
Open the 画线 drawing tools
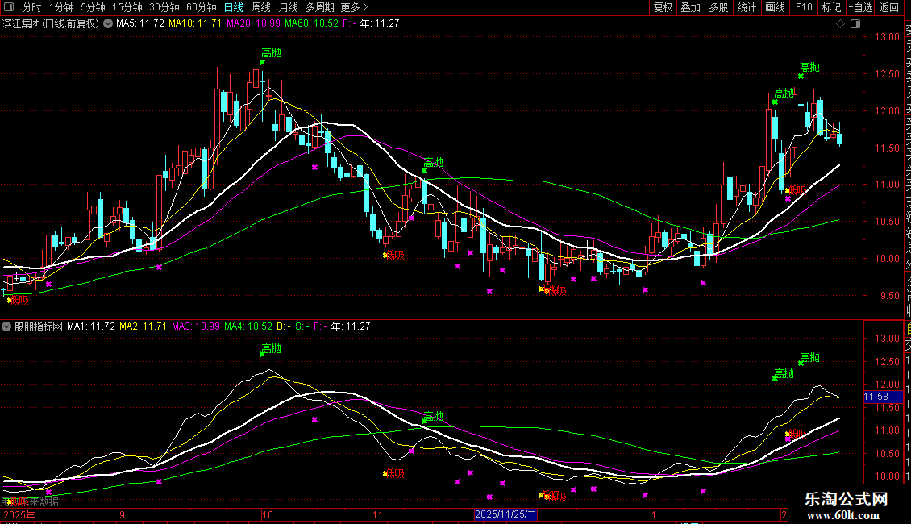click(775, 7)
